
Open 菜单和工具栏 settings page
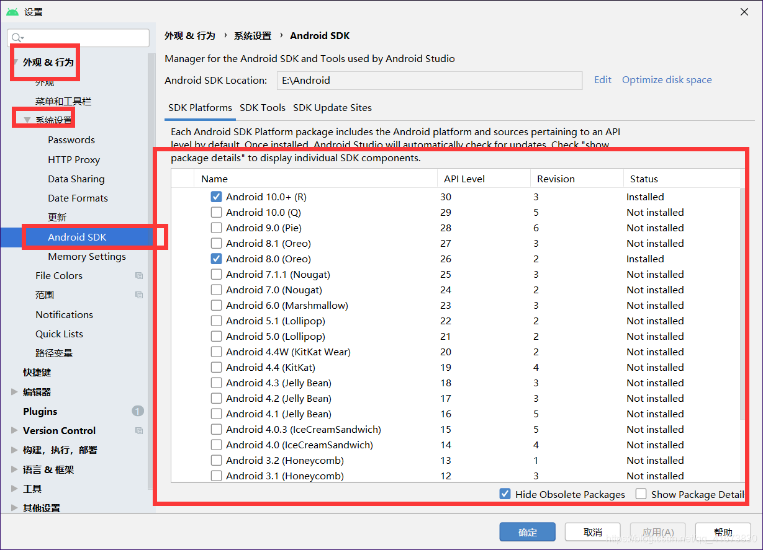click(63, 102)
